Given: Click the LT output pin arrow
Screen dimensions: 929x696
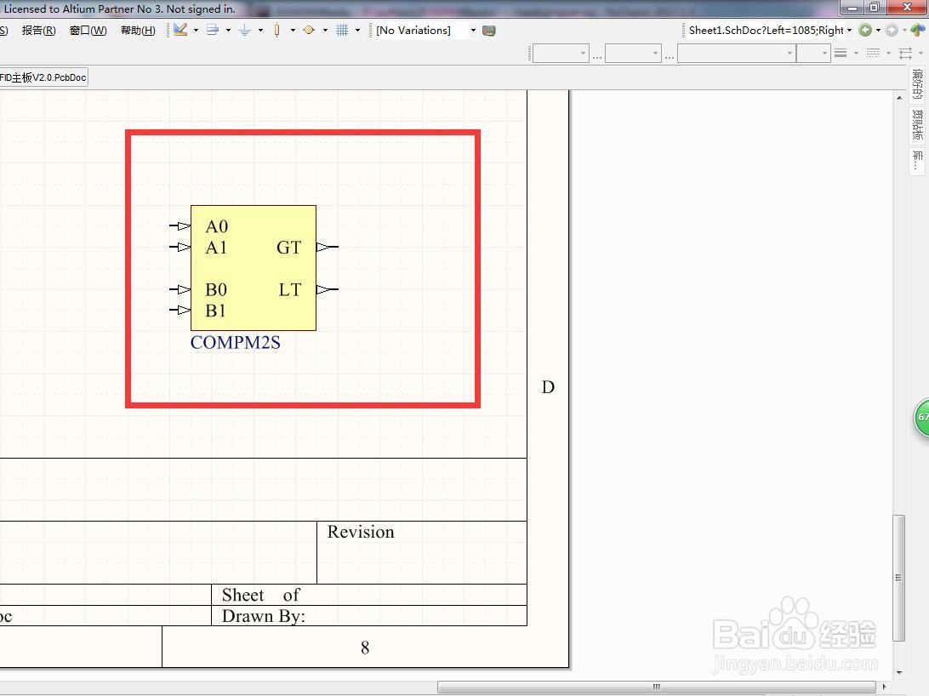Looking at the screenshot, I should [x=328, y=289].
